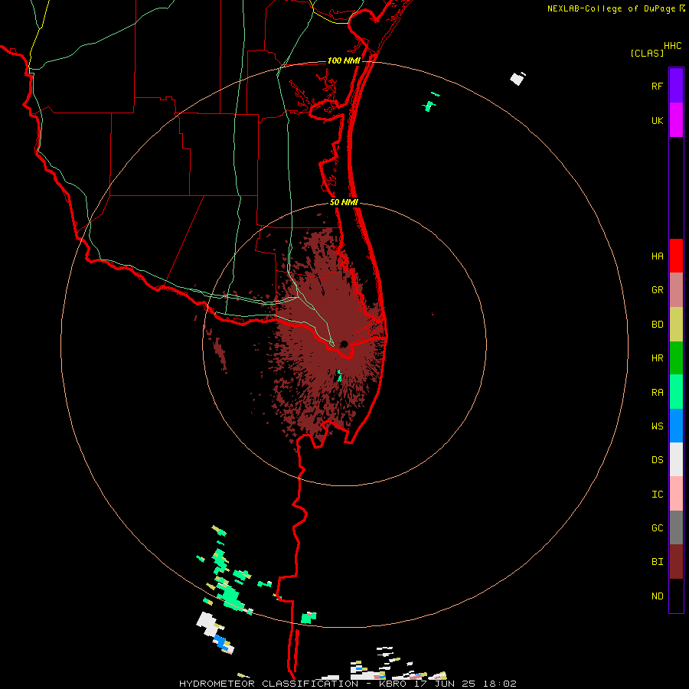Image resolution: width=689 pixels, height=689 pixels.
Task: Click the 50 NMI range ring label
Action: pyautogui.click(x=344, y=202)
